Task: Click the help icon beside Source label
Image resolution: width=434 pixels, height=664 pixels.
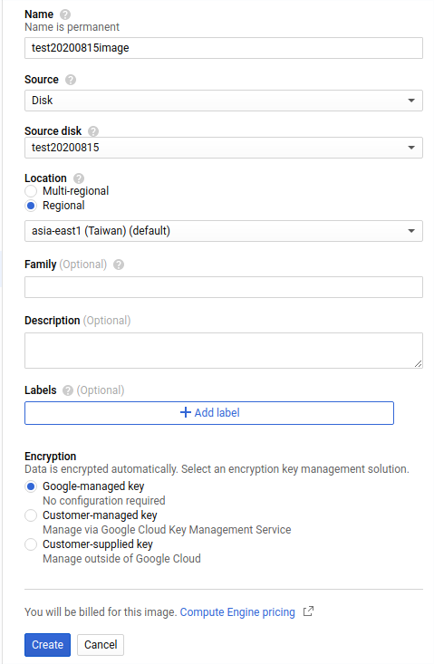Action: pos(71,80)
